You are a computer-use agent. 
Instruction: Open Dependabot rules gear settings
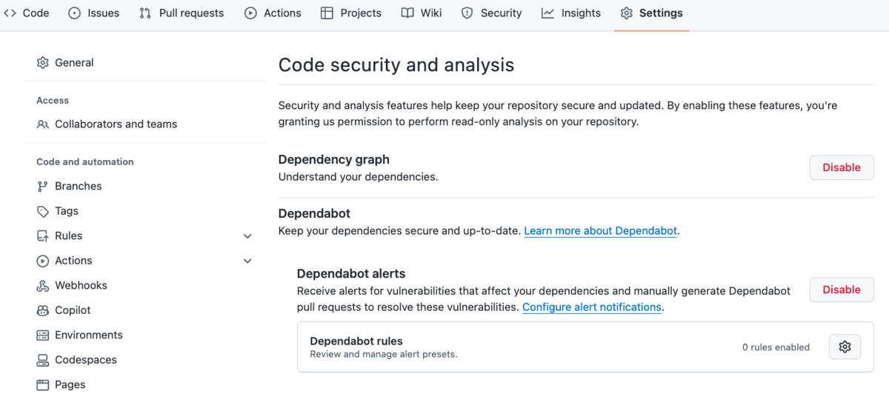(x=845, y=347)
